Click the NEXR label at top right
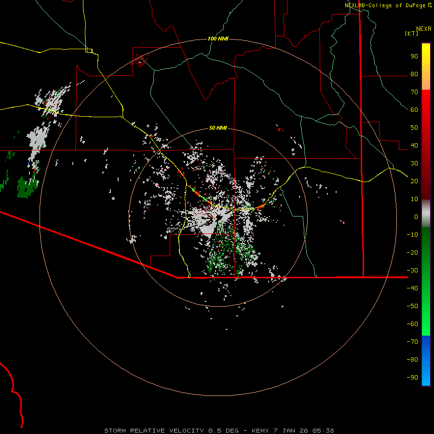Image resolution: width=434 pixels, height=434 pixels. tap(424, 29)
